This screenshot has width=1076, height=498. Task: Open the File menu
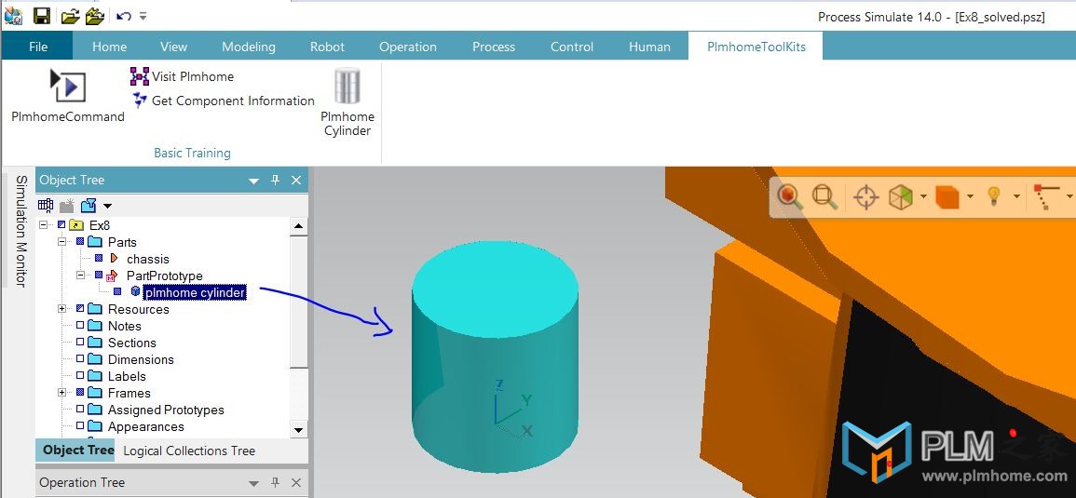pos(38,47)
